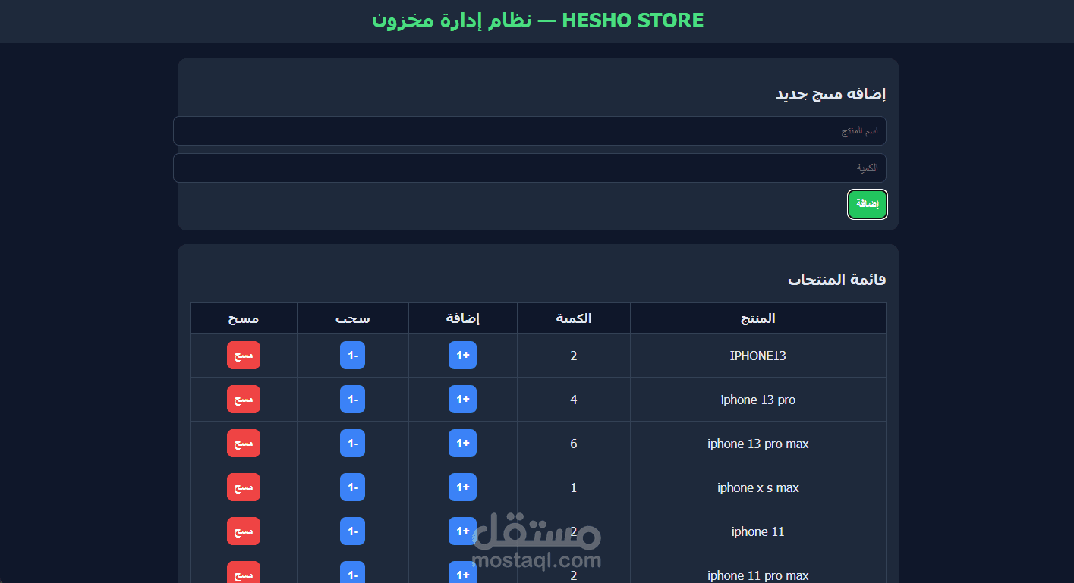Click the سحب column header
Image resolution: width=1074 pixels, height=583 pixels.
click(x=353, y=318)
